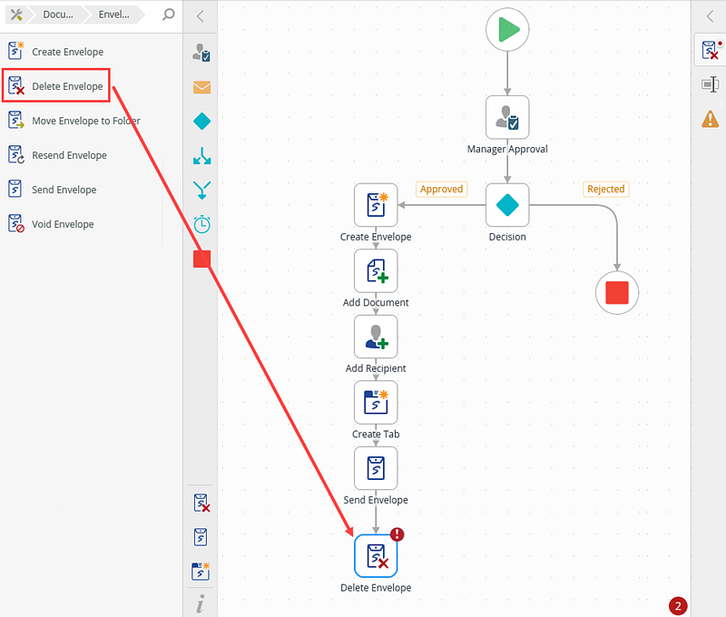The image size is (726, 617).
Task: Pick recent Create Tab icon in favorites bar
Action: coord(201,571)
